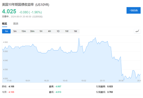Screen dimensions: 143x98
Task: Click the 20:30 time axis label
Action: (x=121, y=81)
